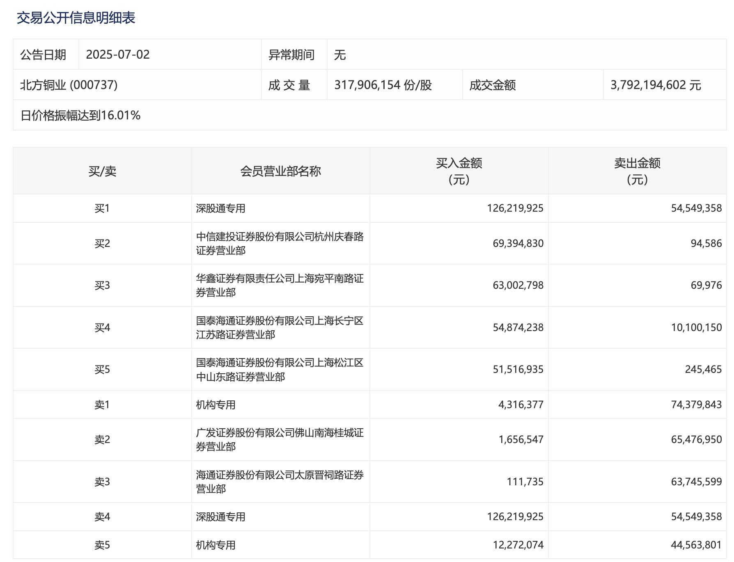Select buy amount 63,002,798
Image resolution: width=734 pixels, height=562 pixels.
518,286
